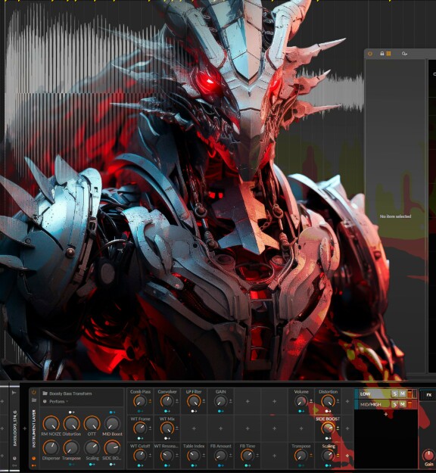
Task: Toggle bipolar switch next to LP Filter
Action: pos(204,401)
